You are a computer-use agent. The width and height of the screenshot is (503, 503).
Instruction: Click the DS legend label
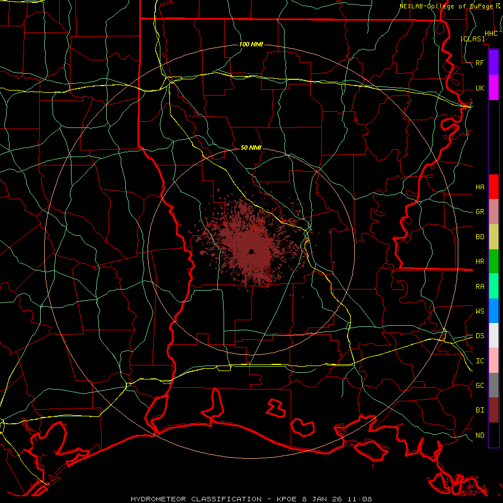coord(480,336)
